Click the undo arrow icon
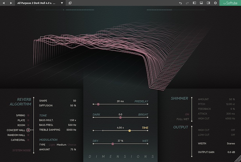This screenshot has height=162, width=241. coord(180,3)
